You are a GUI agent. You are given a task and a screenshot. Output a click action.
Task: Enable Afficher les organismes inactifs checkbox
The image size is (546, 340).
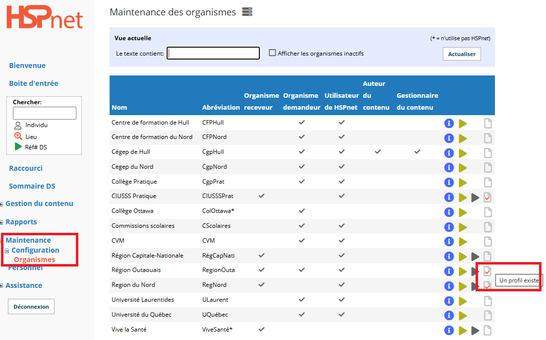tap(272, 53)
